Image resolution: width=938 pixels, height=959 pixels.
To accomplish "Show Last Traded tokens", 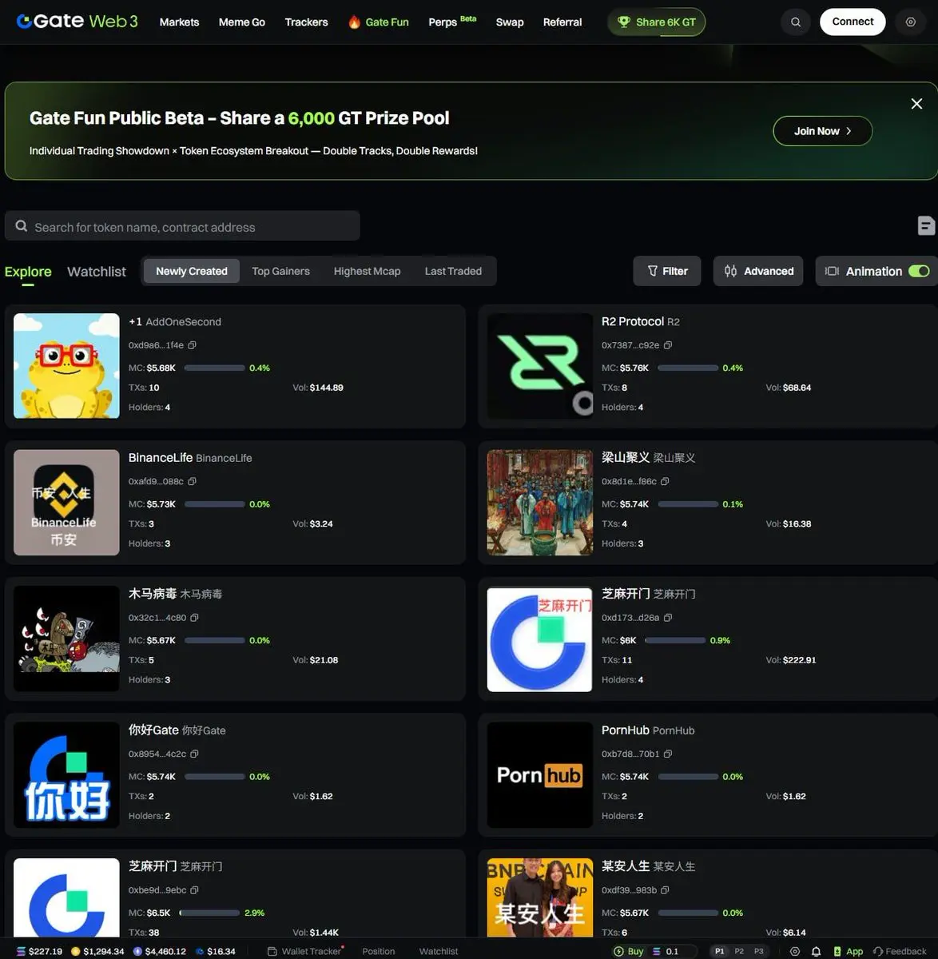I will coord(453,271).
